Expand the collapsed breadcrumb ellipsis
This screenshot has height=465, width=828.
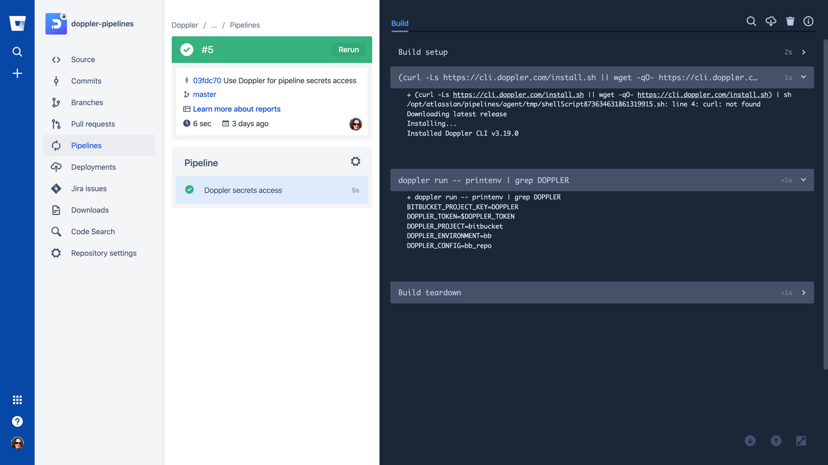click(214, 25)
